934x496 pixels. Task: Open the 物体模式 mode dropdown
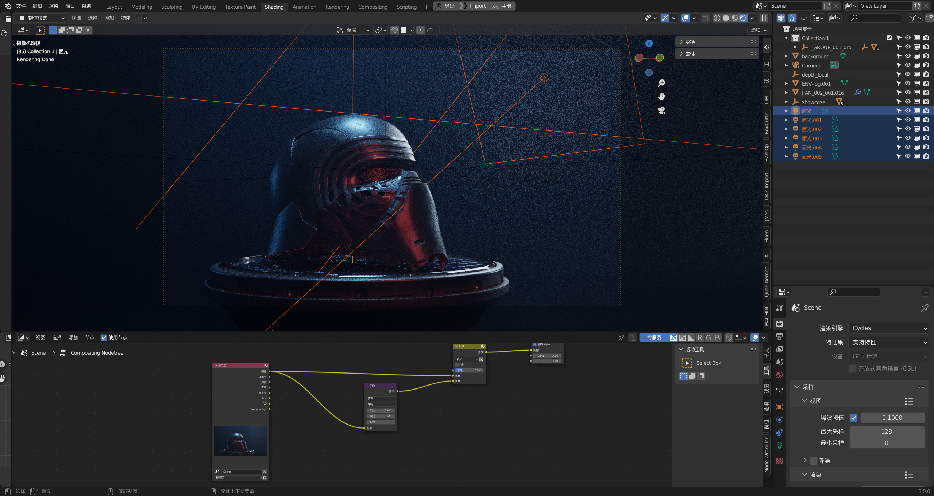point(41,18)
